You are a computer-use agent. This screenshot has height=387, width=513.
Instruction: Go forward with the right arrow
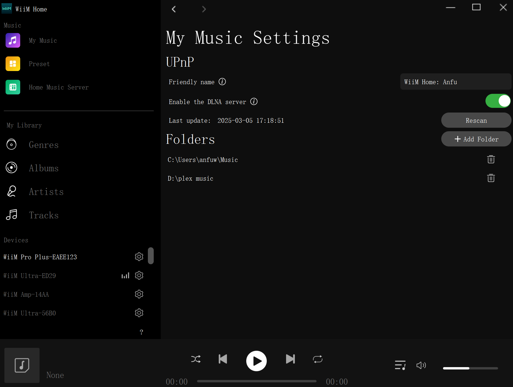coord(204,9)
